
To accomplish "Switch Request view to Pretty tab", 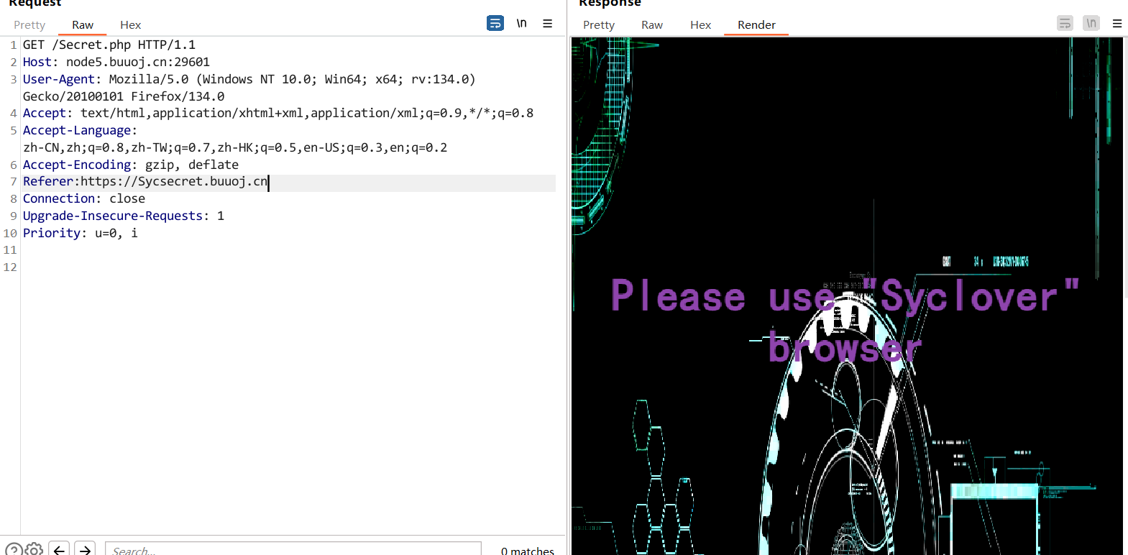I will [x=29, y=25].
